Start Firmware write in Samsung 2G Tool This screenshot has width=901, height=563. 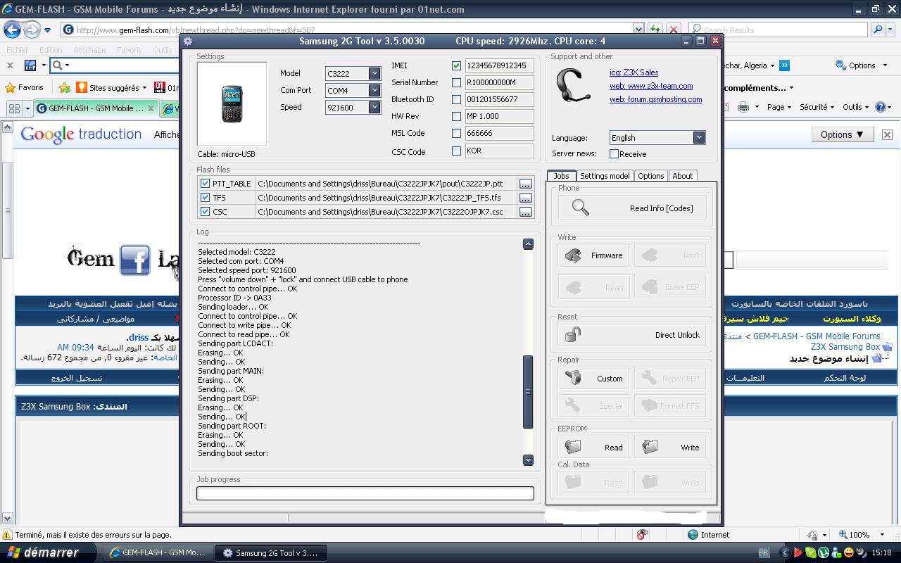click(x=593, y=255)
